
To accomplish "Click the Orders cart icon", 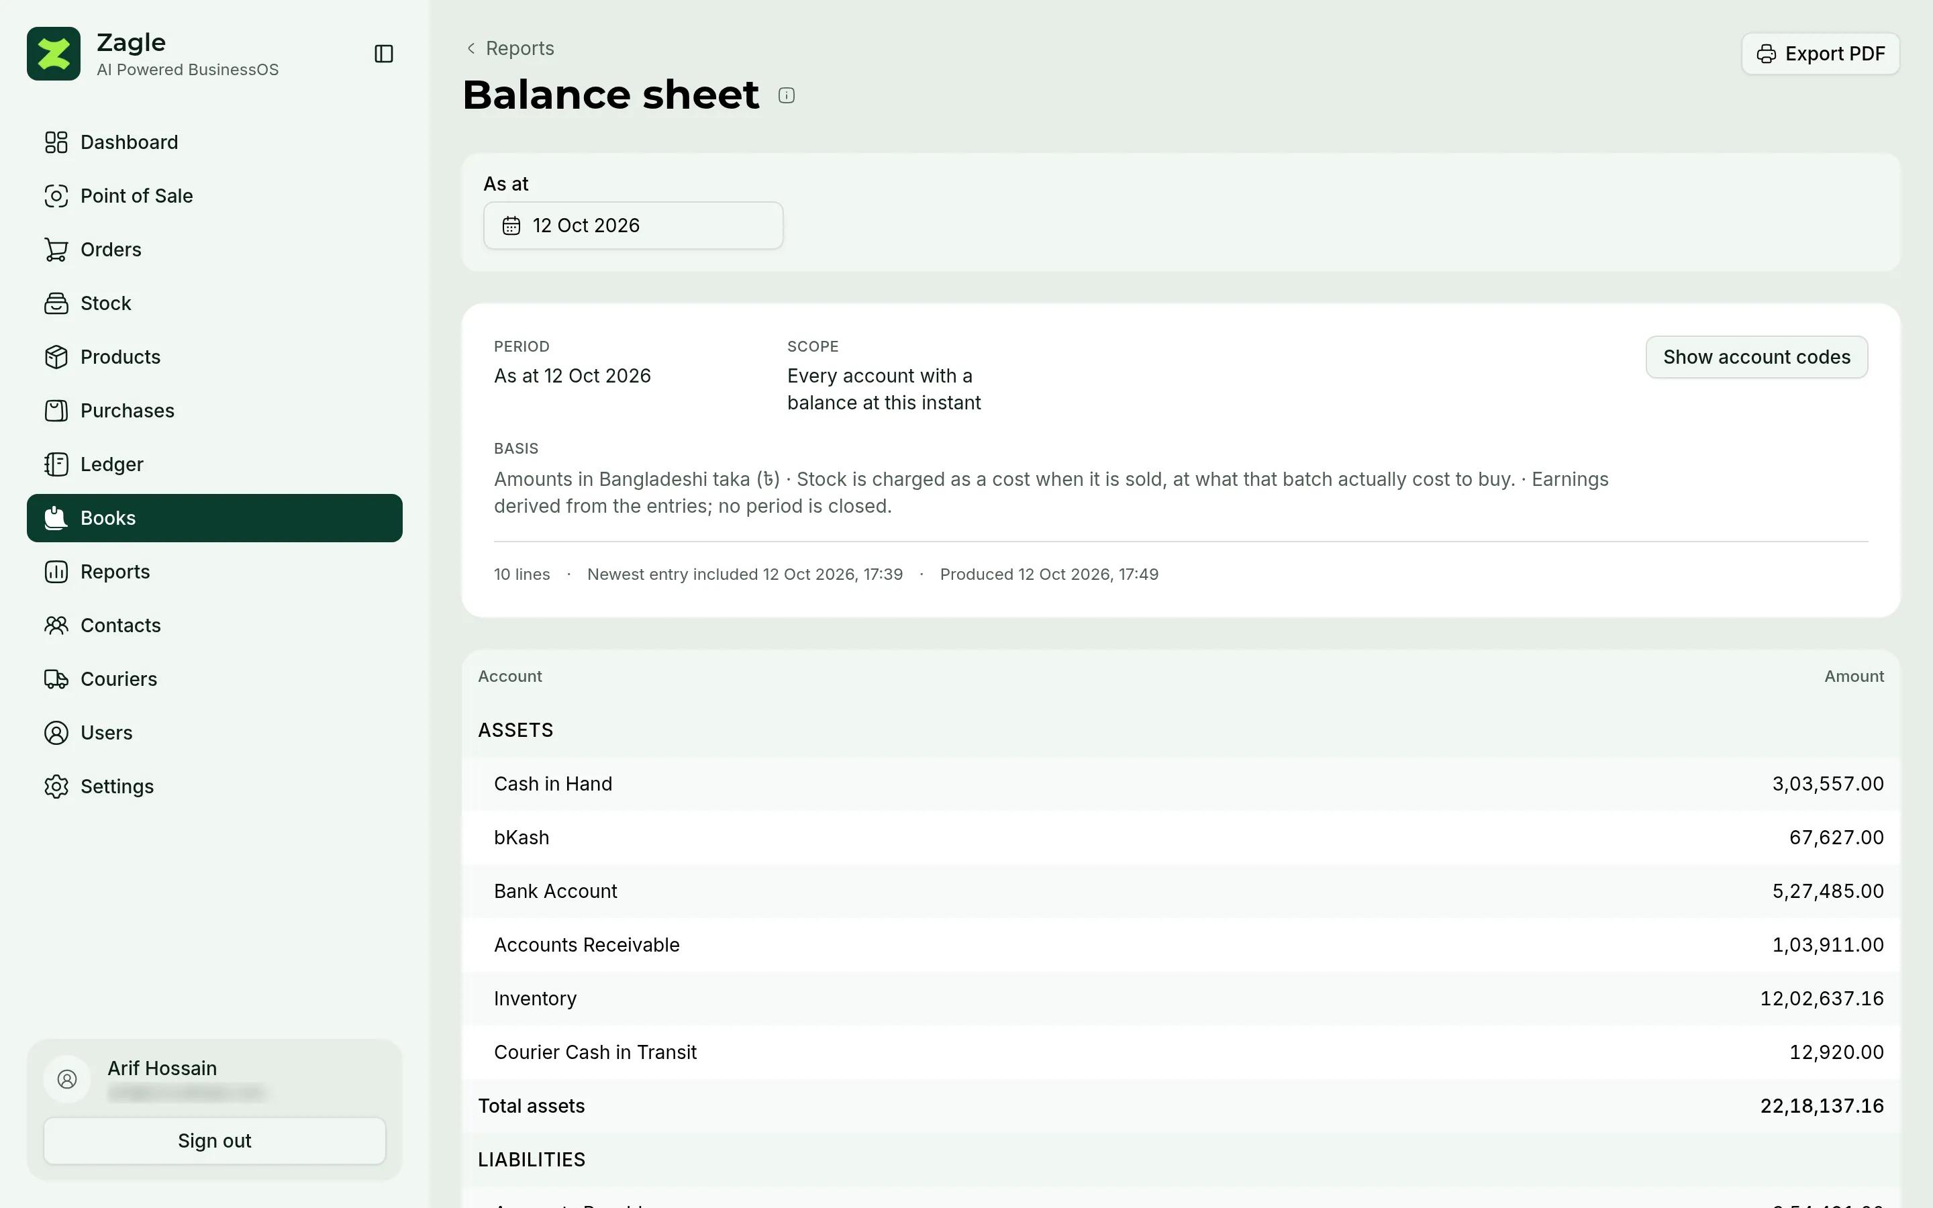I will 56,249.
